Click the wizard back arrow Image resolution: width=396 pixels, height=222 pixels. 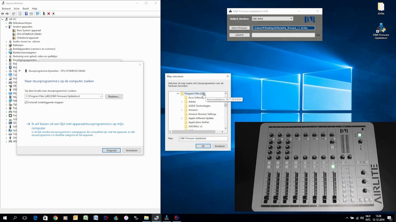coord(20,71)
